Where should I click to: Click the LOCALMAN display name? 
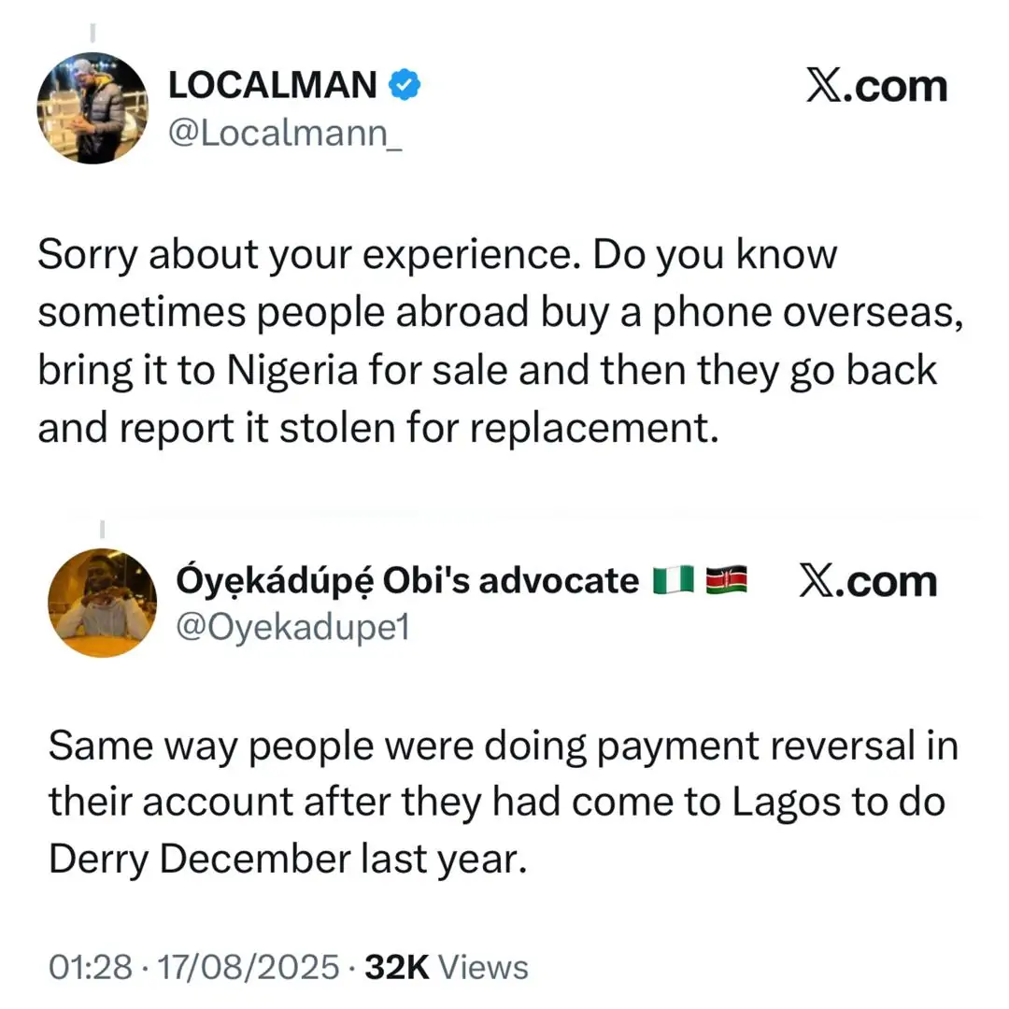pyautogui.click(x=272, y=86)
